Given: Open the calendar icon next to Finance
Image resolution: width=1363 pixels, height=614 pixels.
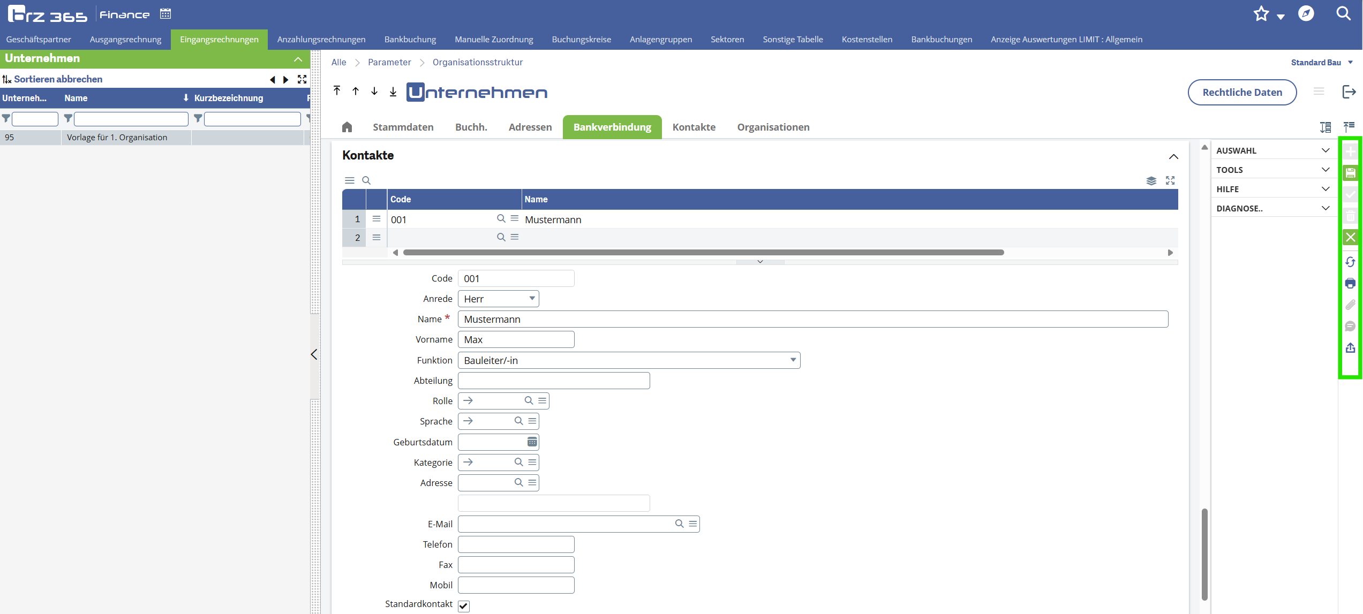Looking at the screenshot, I should pyautogui.click(x=165, y=14).
